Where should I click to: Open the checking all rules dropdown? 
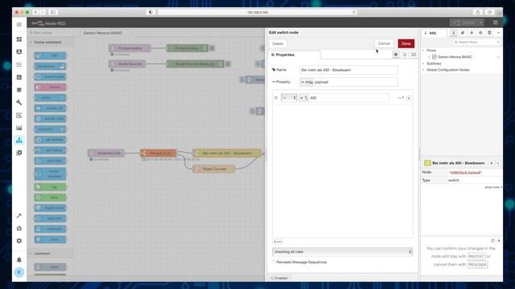click(342, 251)
